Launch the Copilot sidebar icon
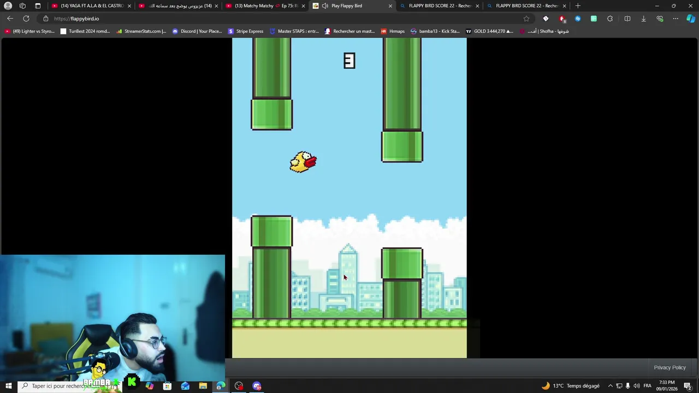This screenshot has width=699, height=393. click(691, 19)
